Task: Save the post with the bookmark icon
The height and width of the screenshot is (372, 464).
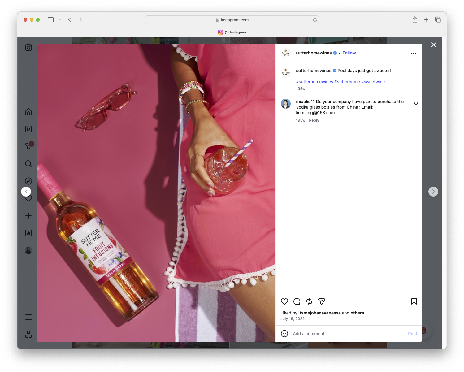Action: (x=414, y=301)
